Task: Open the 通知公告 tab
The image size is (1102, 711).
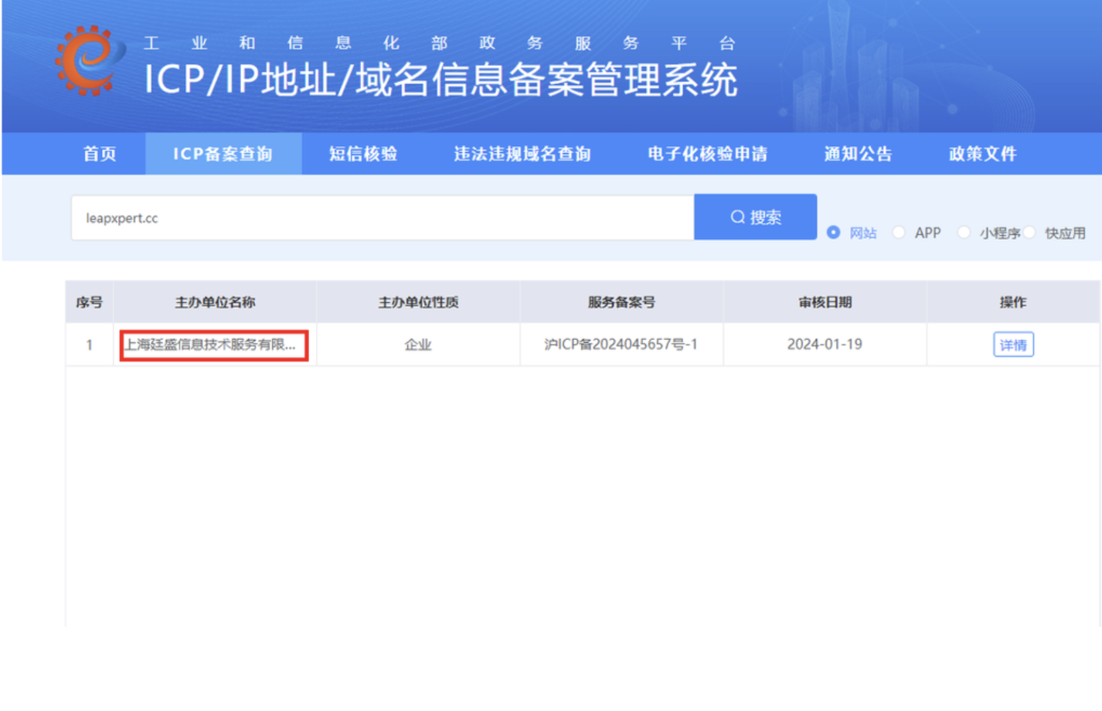Action: 858,154
